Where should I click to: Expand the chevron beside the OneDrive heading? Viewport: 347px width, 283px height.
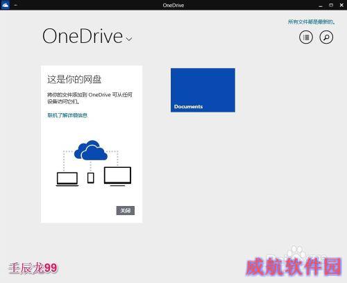click(129, 39)
